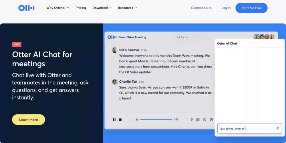
Task: Click the insert image icon
Action: click(211, 120)
